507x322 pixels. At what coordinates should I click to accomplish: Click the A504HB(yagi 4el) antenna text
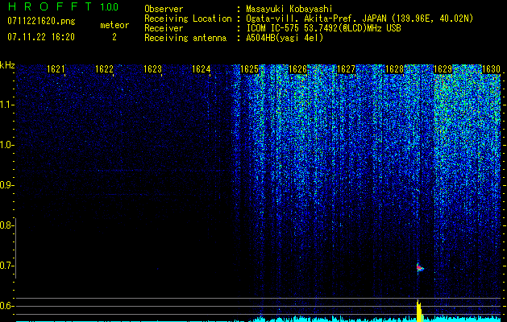click(285, 38)
